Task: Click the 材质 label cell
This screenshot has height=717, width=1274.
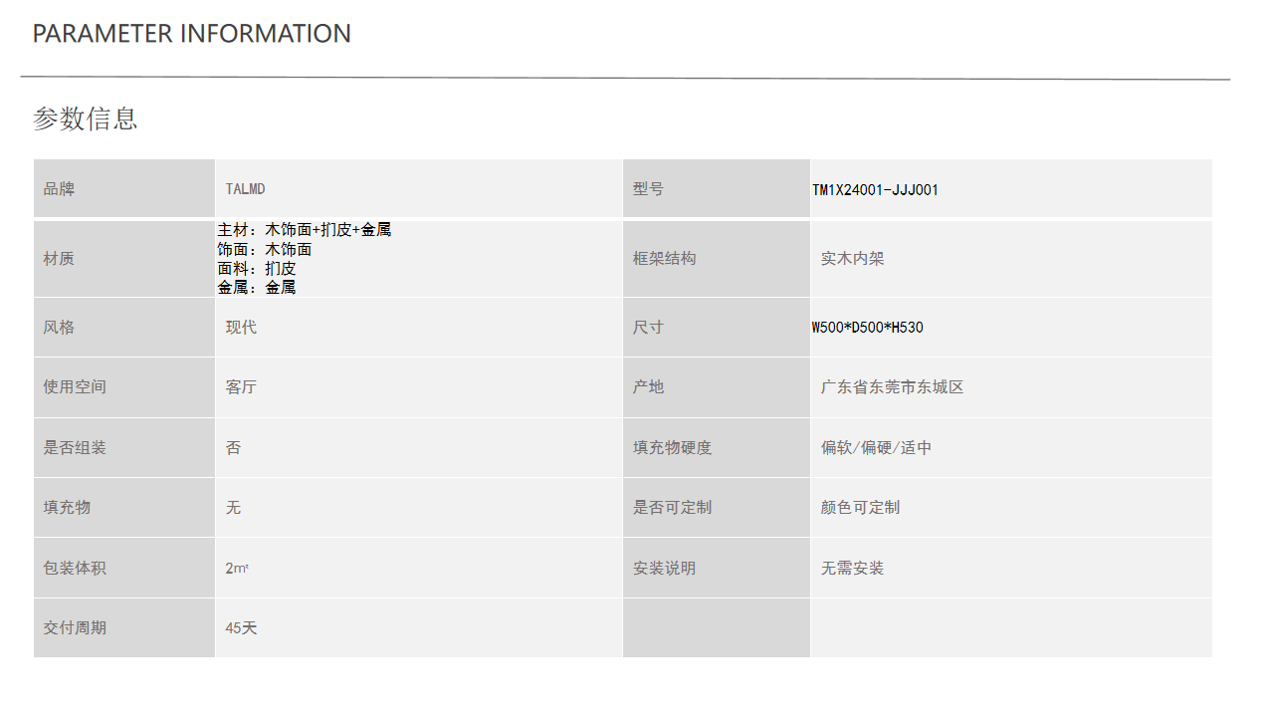Action: tap(124, 259)
